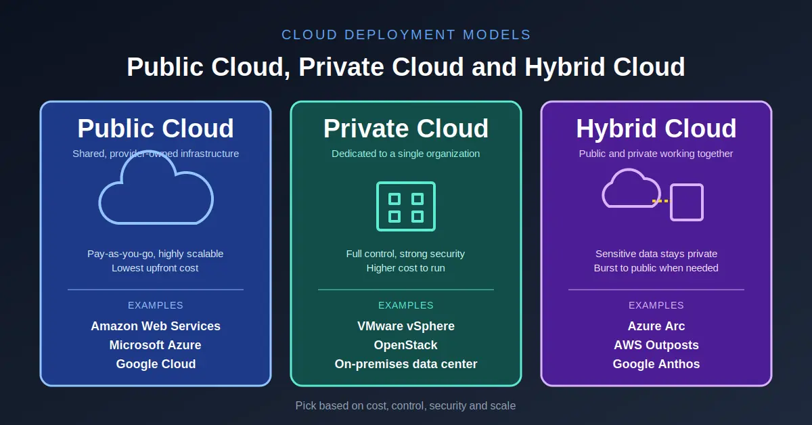Click the square box icon in Hybrid Cloud card
This screenshot has width=812, height=425.
[687, 202]
